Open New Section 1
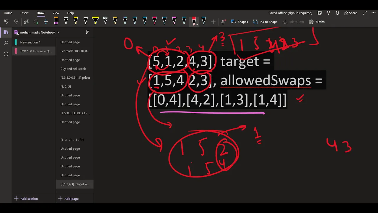Screen dimensions: 378x213 [34, 42]
